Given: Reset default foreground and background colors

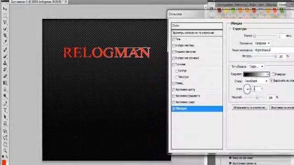Looking at the screenshot, I should click(3, 156).
